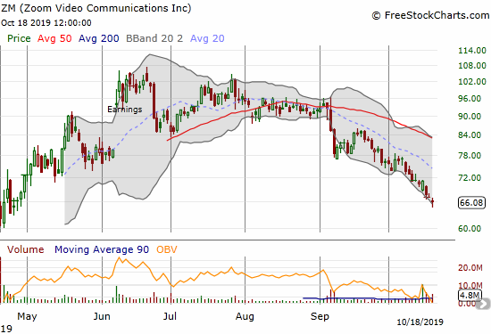Click the 84.00 price axis label
Viewport: 491px width, 334px height.
(x=470, y=135)
